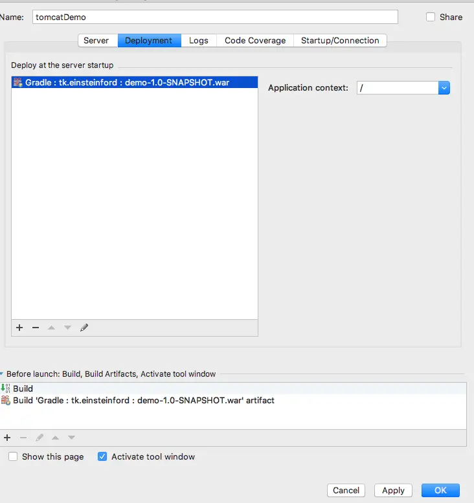This screenshot has width=474, height=503.
Task: Confirm with the OK button
Action: [x=440, y=490]
